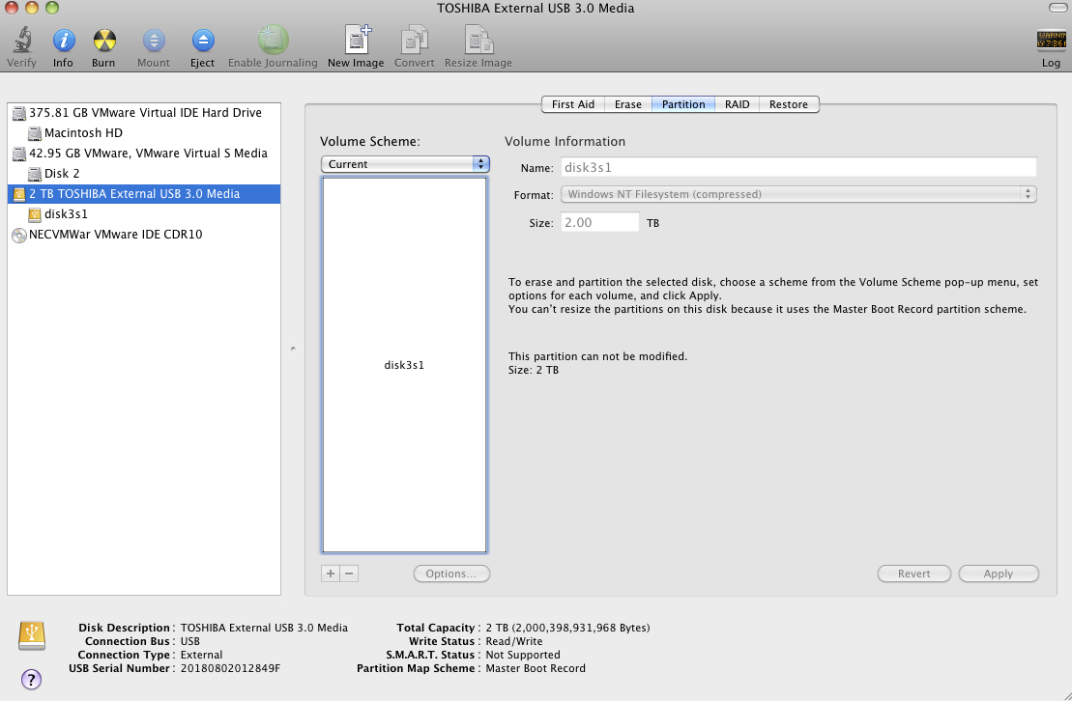Switch to the Restore tab
Screen dimensions: 1072x701
click(788, 104)
